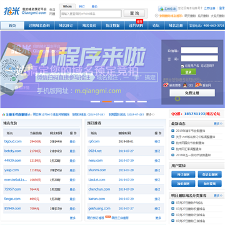225x225 pixels.
Task: Click 更多>> after the statistics links
Action: click(150, 114)
